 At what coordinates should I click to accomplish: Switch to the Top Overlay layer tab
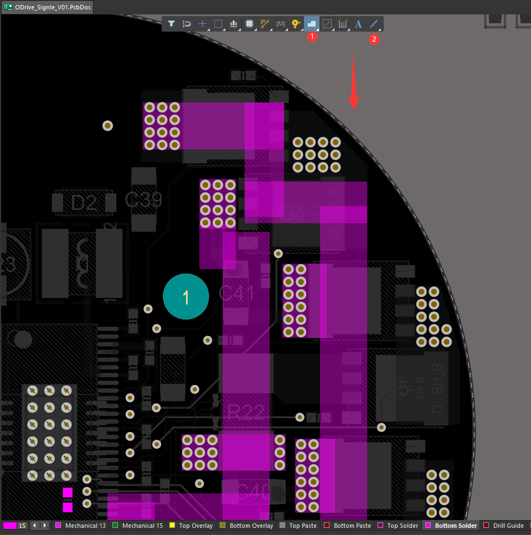click(191, 526)
